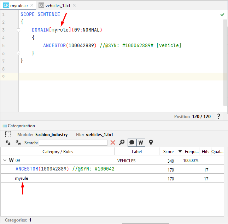Image resolution: width=228 pixels, height=224 pixels.
Task: Select the myrule row in results
Action: click(22, 178)
